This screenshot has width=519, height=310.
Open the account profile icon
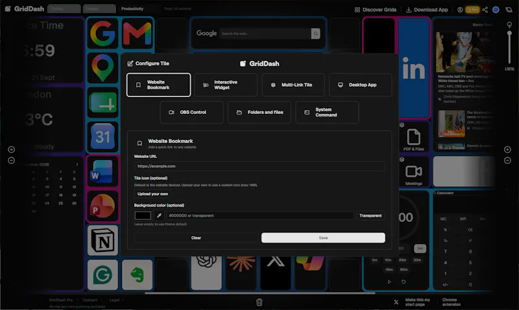(x=460, y=10)
